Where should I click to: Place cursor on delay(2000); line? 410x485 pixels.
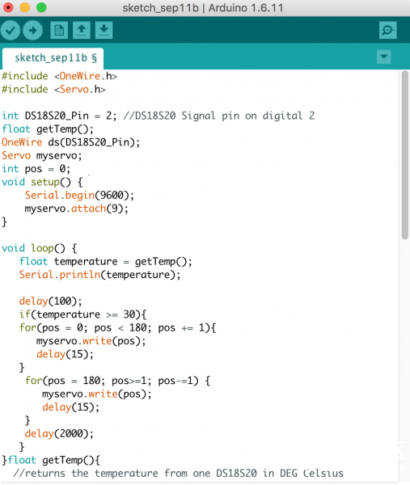[x=59, y=433]
